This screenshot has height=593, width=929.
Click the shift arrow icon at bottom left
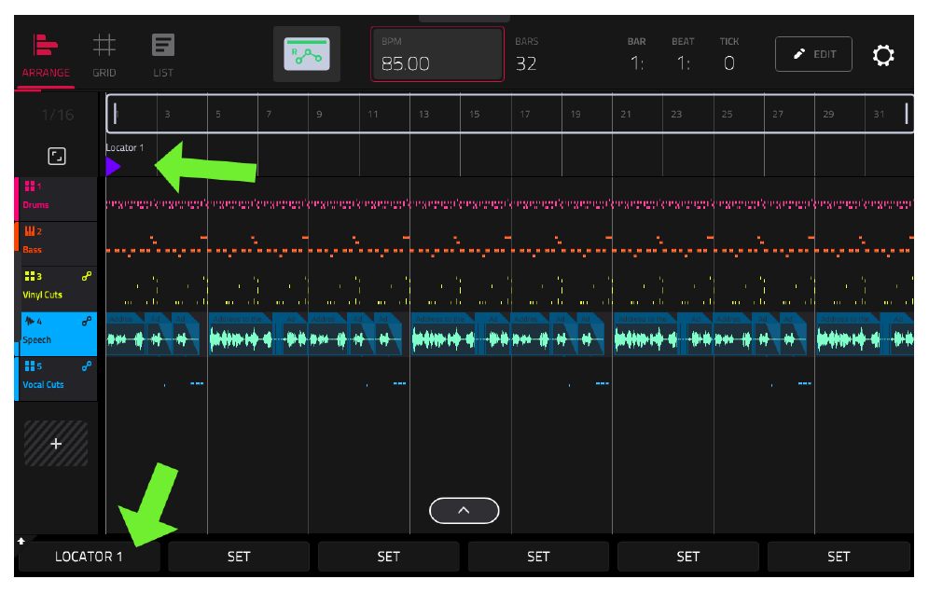21,541
